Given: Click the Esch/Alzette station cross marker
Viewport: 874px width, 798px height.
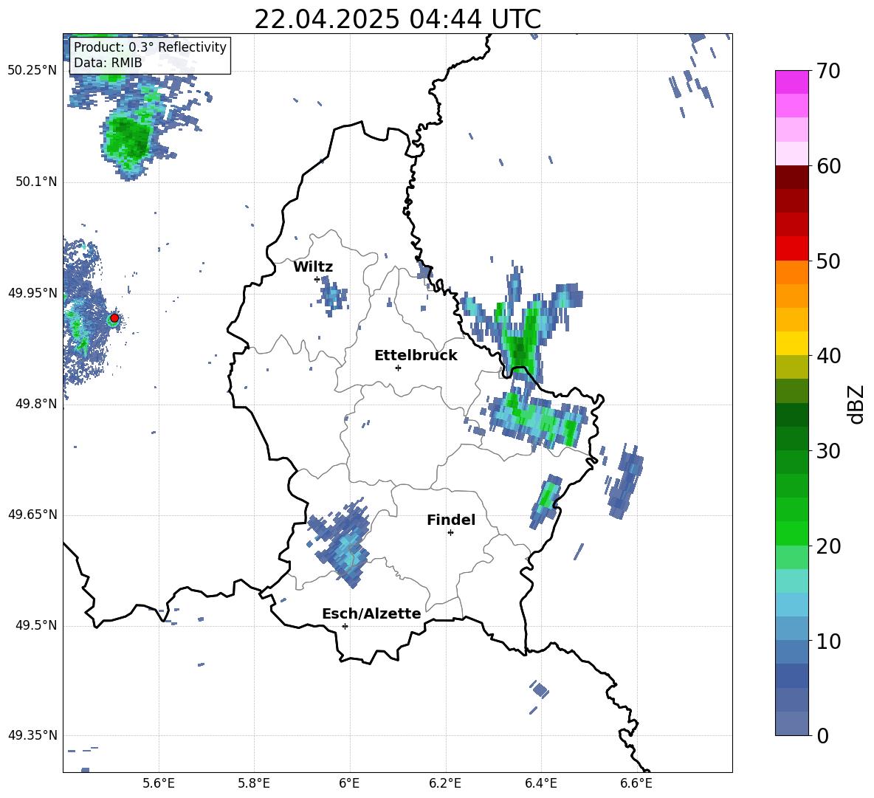Looking at the screenshot, I should tap(345, 626).
